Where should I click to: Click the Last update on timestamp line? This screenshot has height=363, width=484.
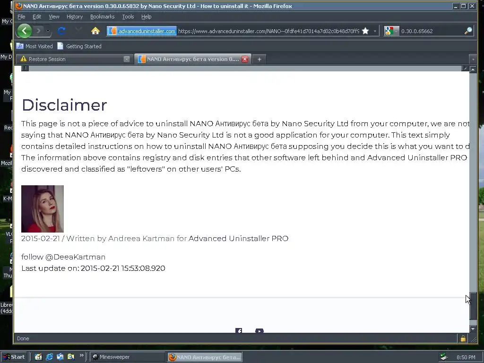click(93, 268)
